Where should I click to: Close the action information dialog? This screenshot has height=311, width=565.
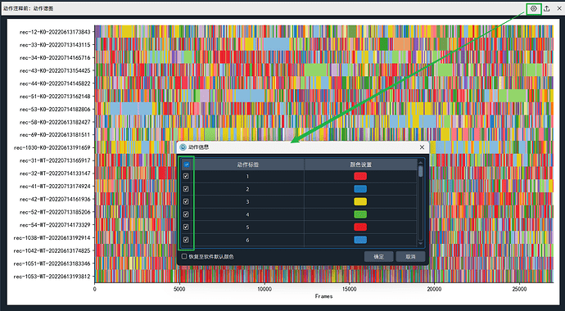pos(422,147)
